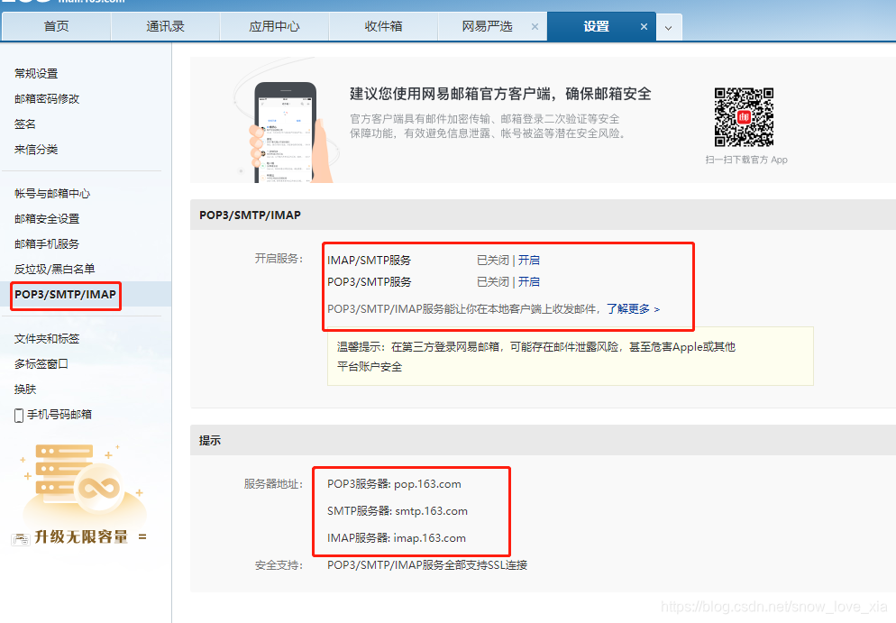Open 多标签窗口 settings
Screen dimensions: 896x623
point(41,364)
